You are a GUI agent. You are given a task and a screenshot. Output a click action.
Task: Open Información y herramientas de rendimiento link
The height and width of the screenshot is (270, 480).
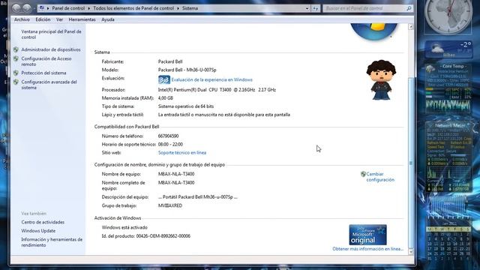coord(52,242)
